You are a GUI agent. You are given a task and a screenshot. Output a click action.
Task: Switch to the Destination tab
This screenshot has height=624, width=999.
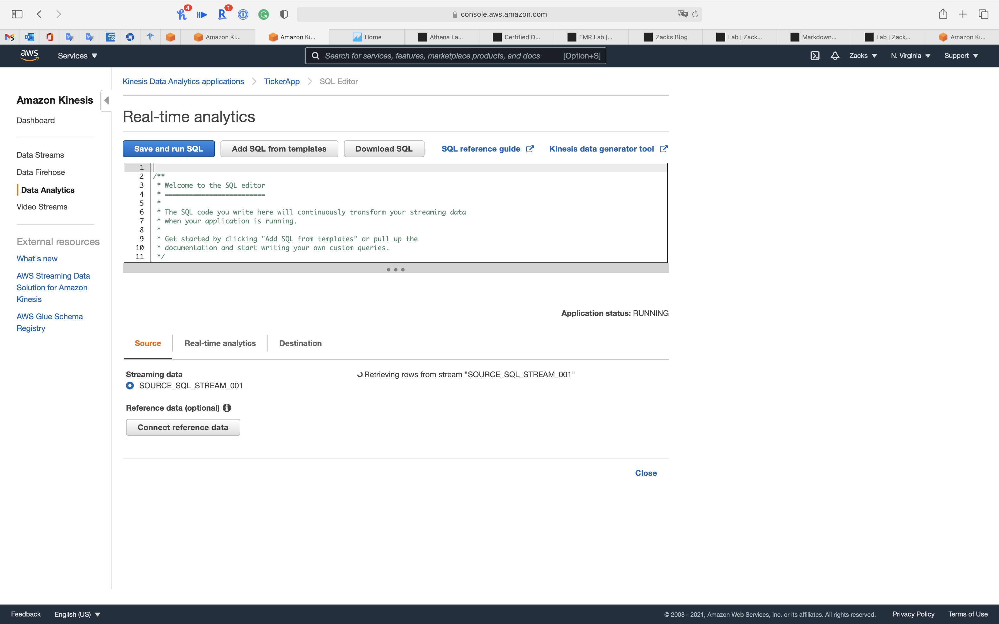[300, 343]
